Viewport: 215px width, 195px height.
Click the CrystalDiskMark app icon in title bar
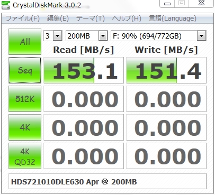coord(6,5)
